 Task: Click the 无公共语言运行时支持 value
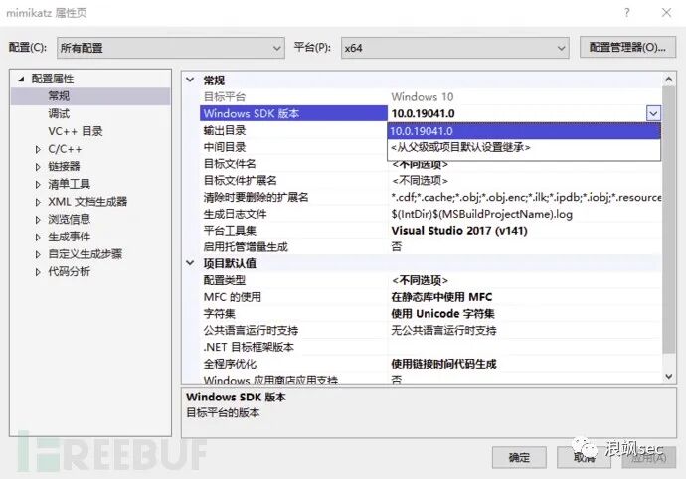pos(443,330)
